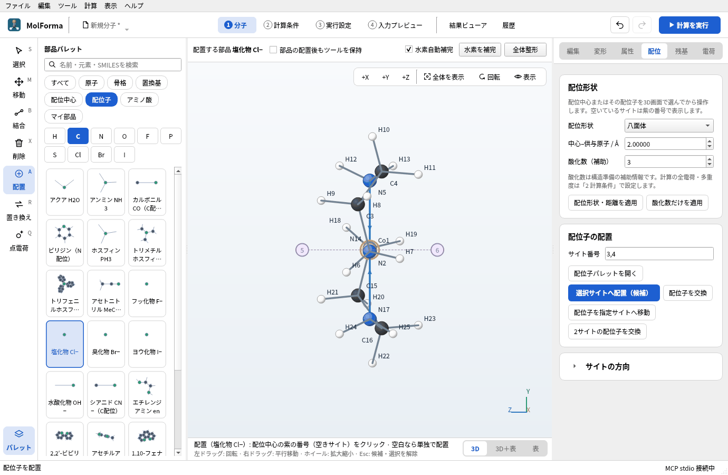Click the undo arrow icon
Screen dimensions: 728x475
tap(620, 25)
